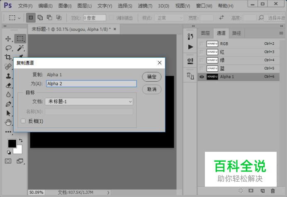Select the Healing Brush bandage tool

8,66
